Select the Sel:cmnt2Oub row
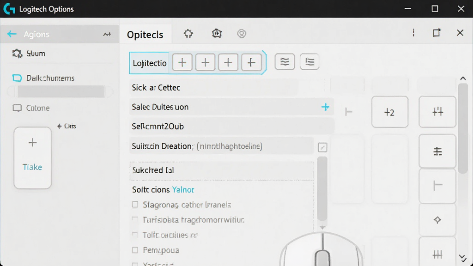This screenshot has width=473, height=266. (x=232, y=127)
